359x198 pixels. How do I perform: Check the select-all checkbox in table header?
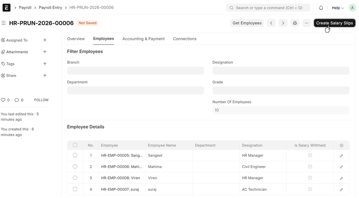[x=75, y=145]
